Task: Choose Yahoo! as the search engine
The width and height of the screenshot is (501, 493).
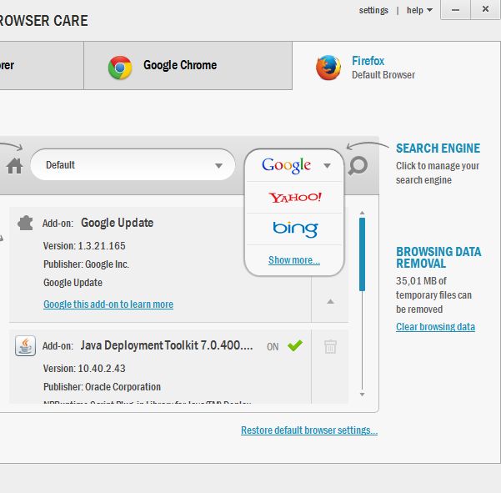Action: click(x=294, y=198)
